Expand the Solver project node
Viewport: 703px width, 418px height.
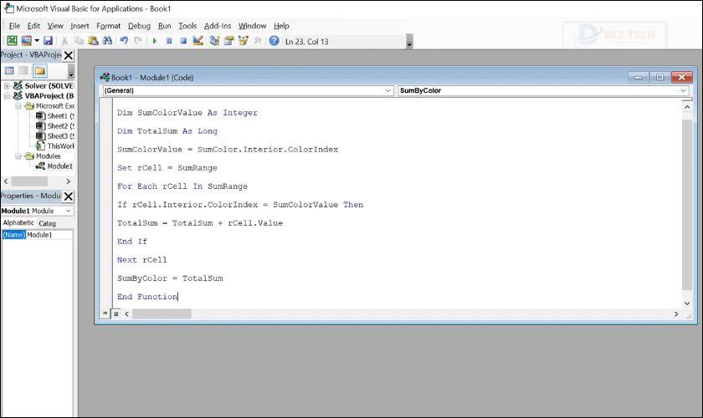tap(7, 85)
